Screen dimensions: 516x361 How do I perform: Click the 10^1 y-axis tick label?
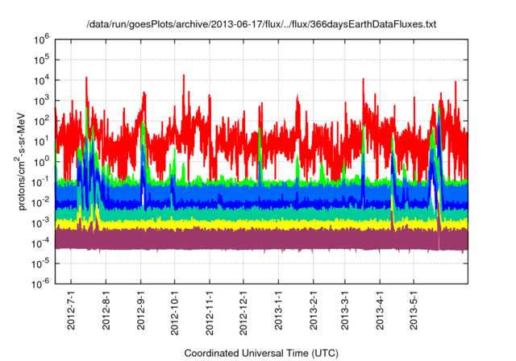[x=41, y=141]
